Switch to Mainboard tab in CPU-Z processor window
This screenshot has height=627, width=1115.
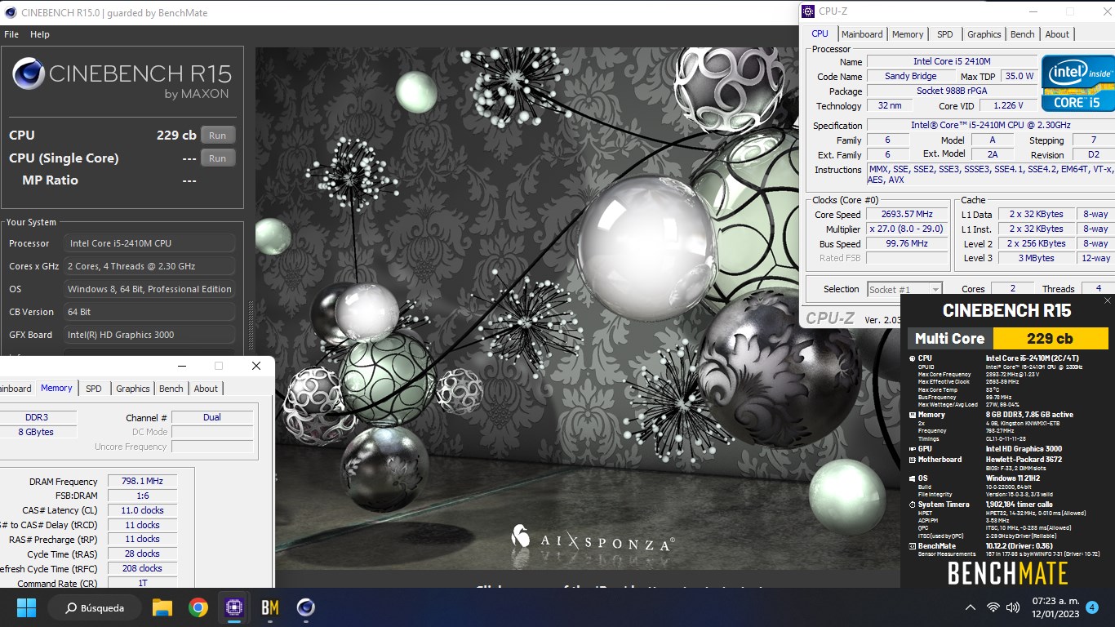pyautogui.click(x=862, y=34)
